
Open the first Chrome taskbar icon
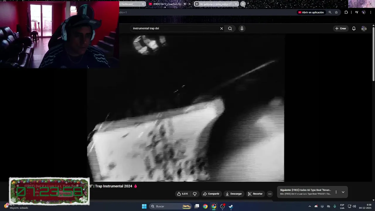click(205, 206)
